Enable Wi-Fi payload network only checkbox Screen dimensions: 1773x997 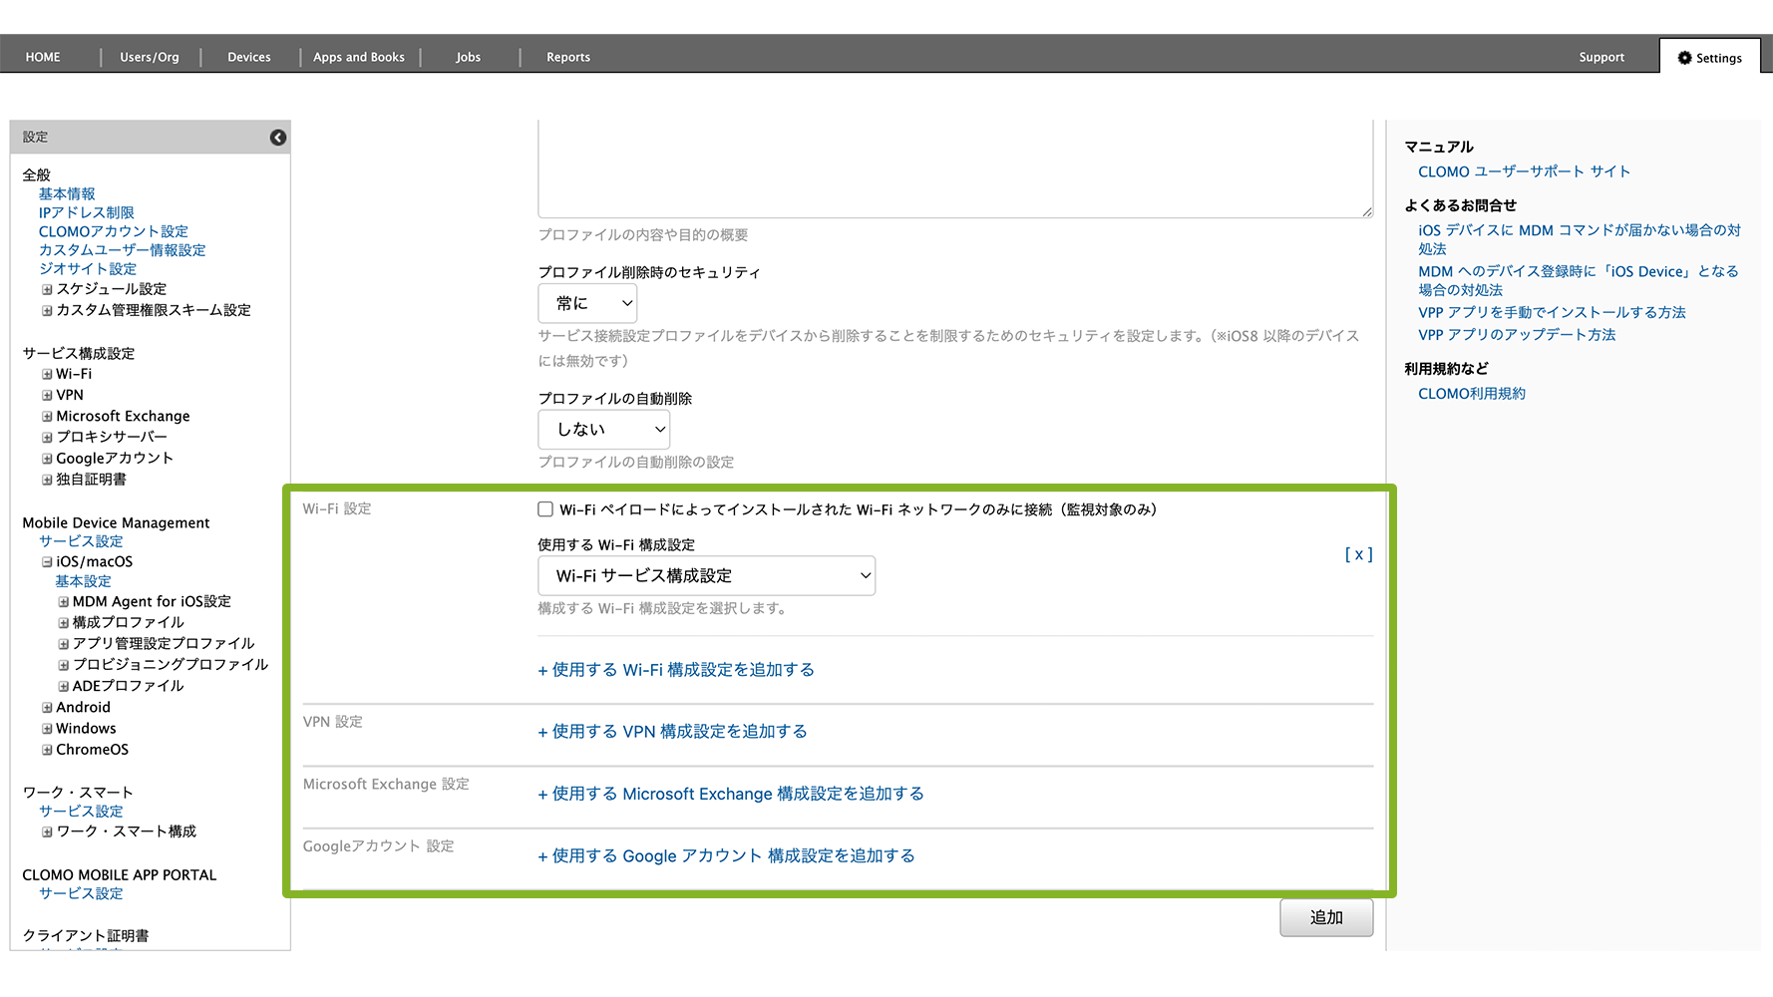point(545,509)
